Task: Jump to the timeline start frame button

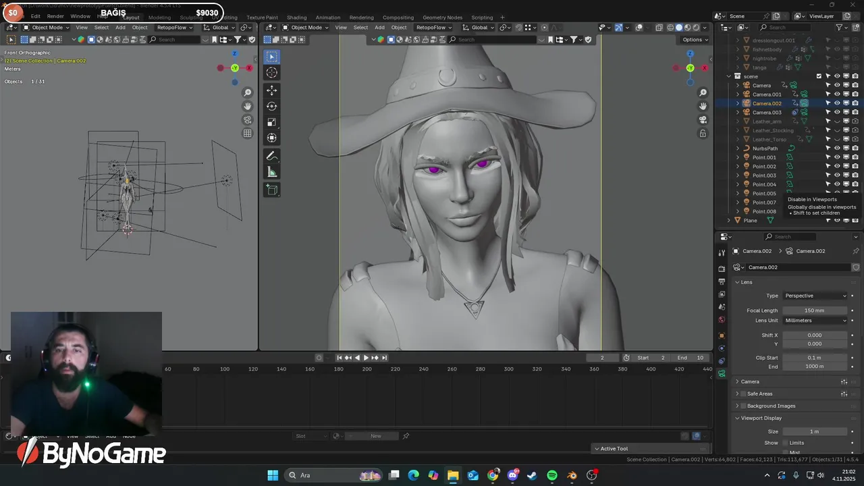Action: coord(339,358)
